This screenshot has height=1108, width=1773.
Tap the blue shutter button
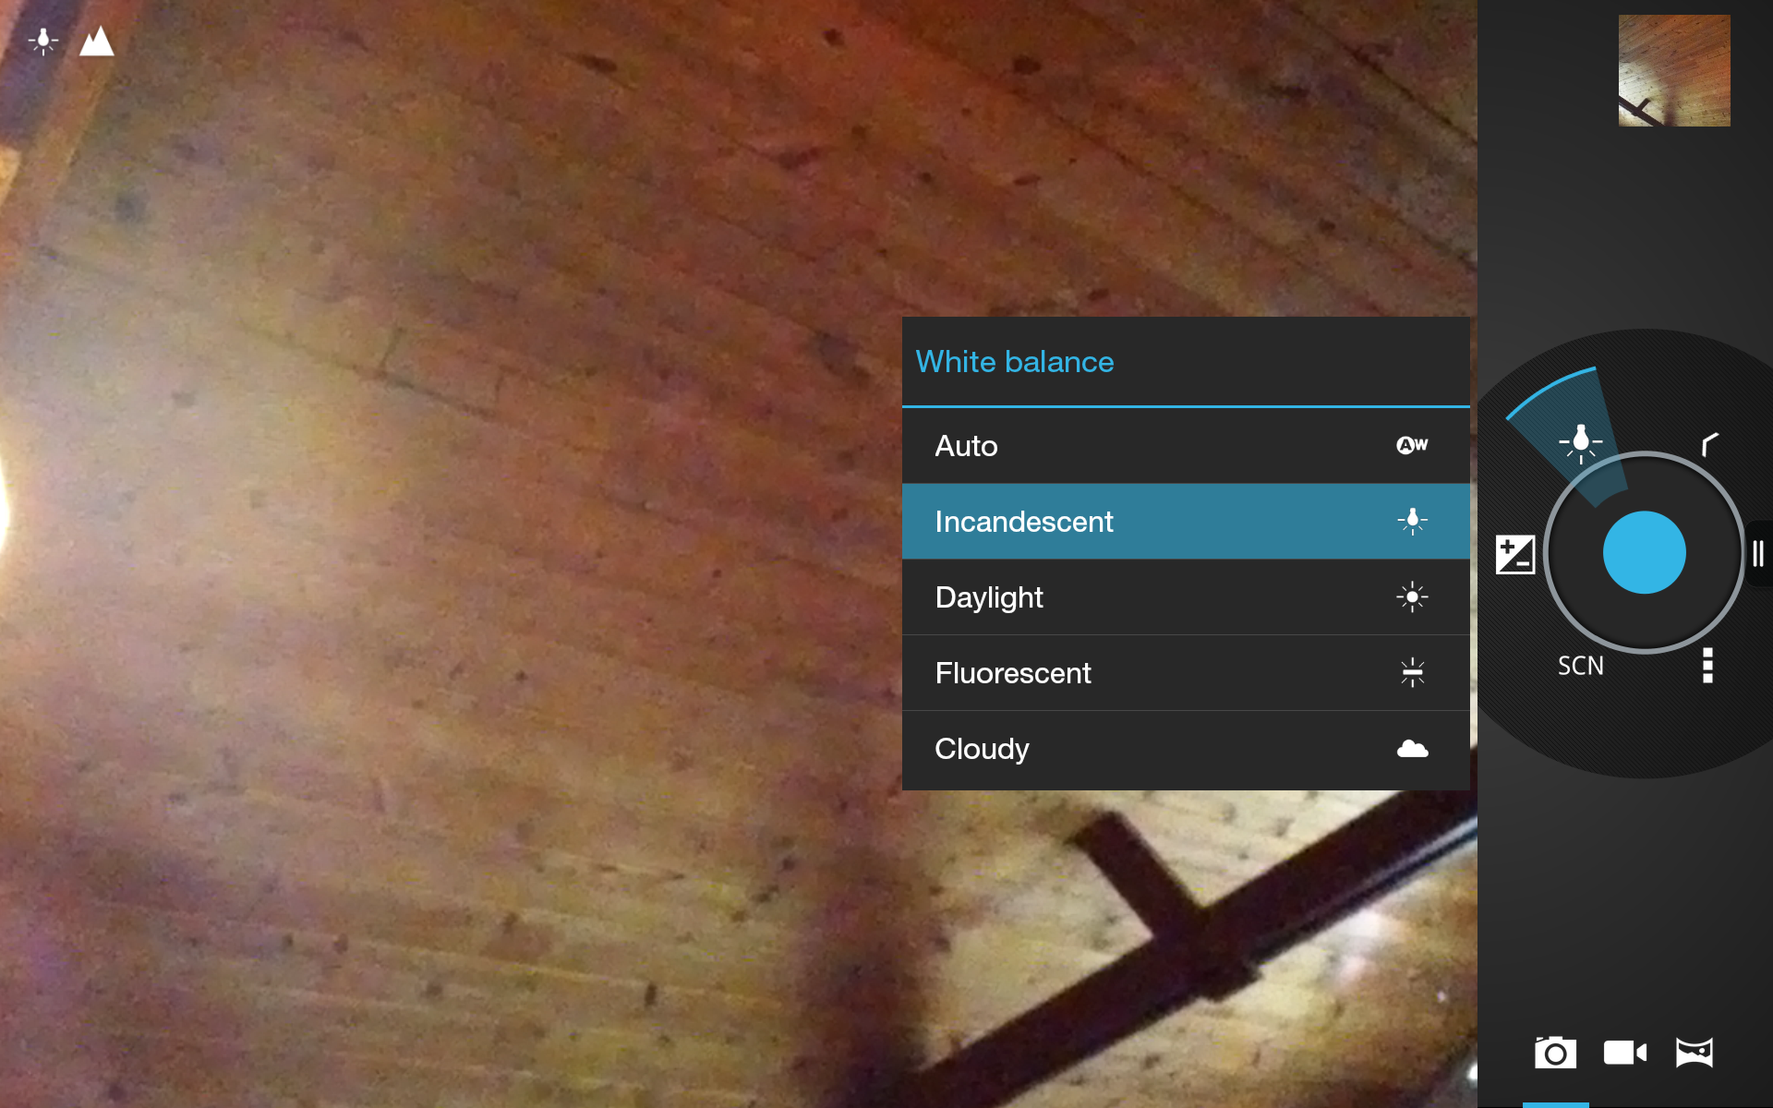point(1644,552)
